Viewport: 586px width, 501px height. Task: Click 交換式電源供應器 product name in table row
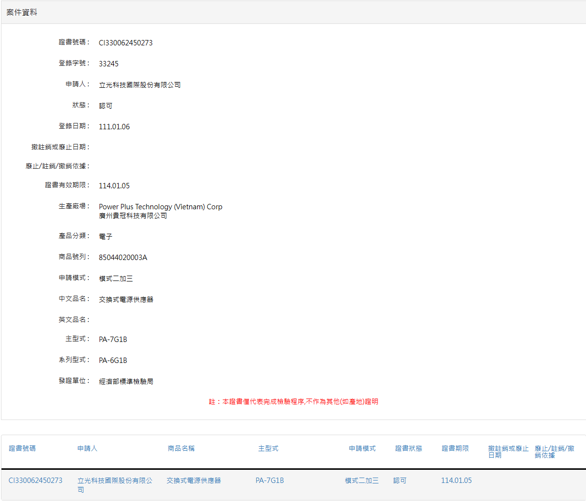point(194,481)
